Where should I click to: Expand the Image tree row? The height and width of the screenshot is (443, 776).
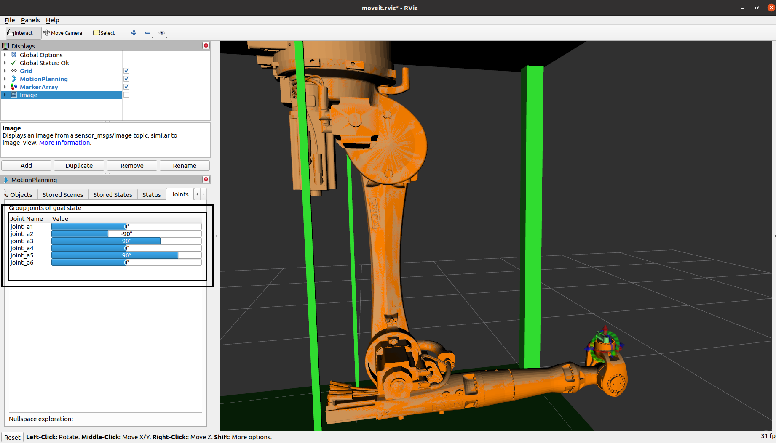pyautogui.click(x=5, y=95)
